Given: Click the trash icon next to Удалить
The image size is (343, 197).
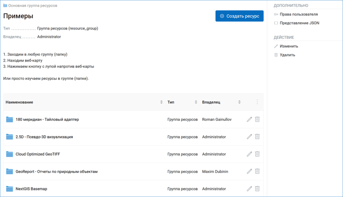Looking at the screenshot, I should tap(276, 55).
